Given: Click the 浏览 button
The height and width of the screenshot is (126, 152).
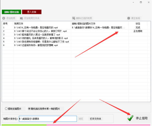Looking at the screenshot, I should pyautogui.click(x=81, y=119).
